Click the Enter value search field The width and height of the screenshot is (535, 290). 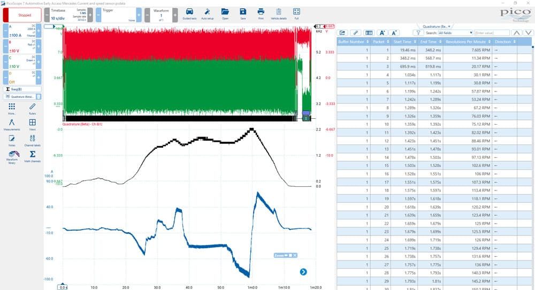491,33
